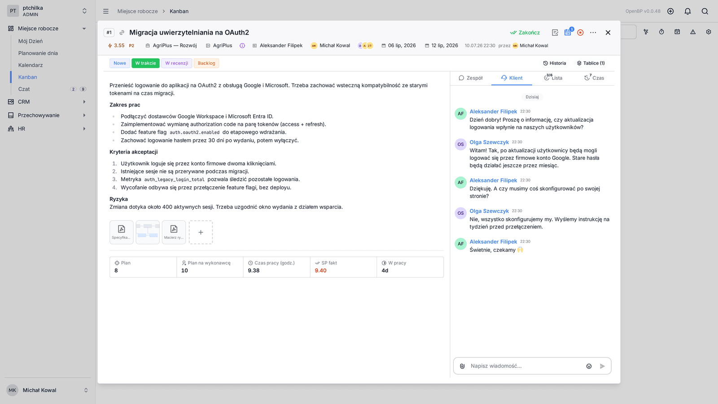Click the Napisz wiadomość input field

[525, 366]
